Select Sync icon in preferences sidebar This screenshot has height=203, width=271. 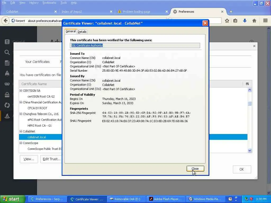pos(7,105)
